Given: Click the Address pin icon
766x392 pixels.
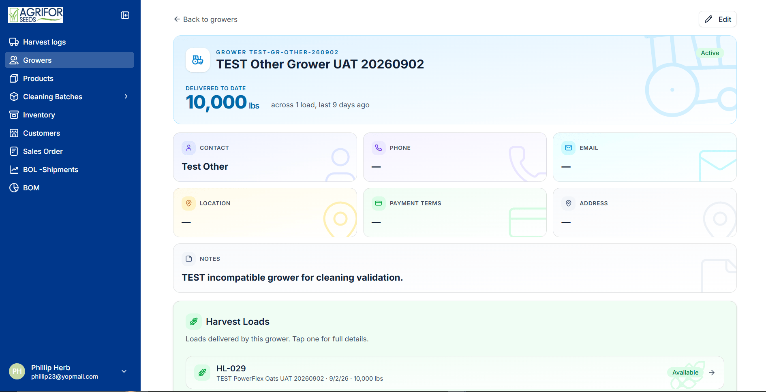Looking at the screenshot, I should (x=568, y=203).
